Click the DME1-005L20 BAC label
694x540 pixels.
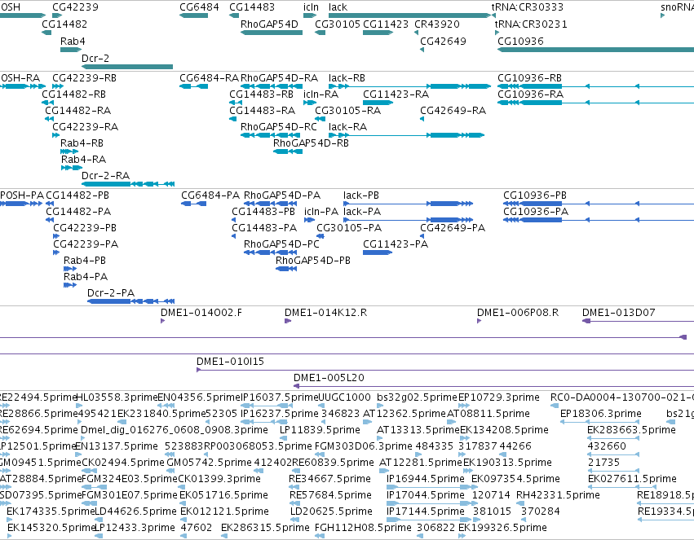[x=329, y=378]
